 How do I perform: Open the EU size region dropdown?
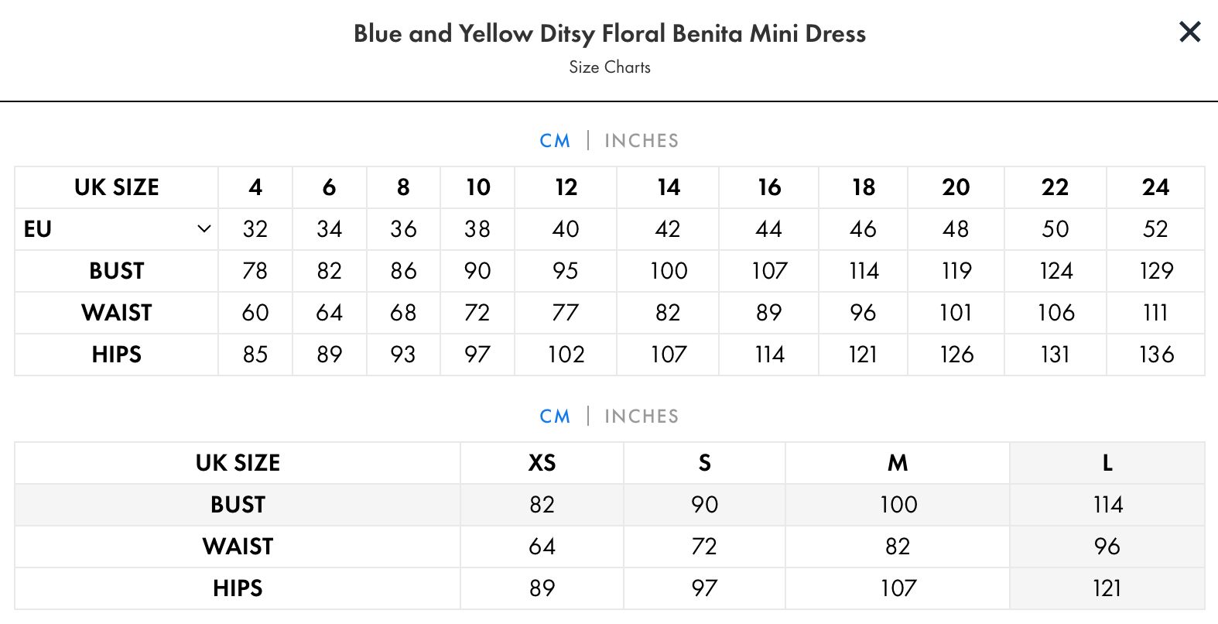click(x=117, y=229)
